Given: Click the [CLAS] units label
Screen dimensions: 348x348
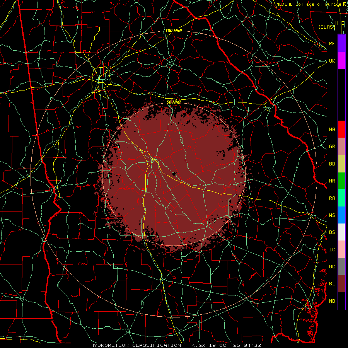Looking at the screenshot, I should click(326, 27).
